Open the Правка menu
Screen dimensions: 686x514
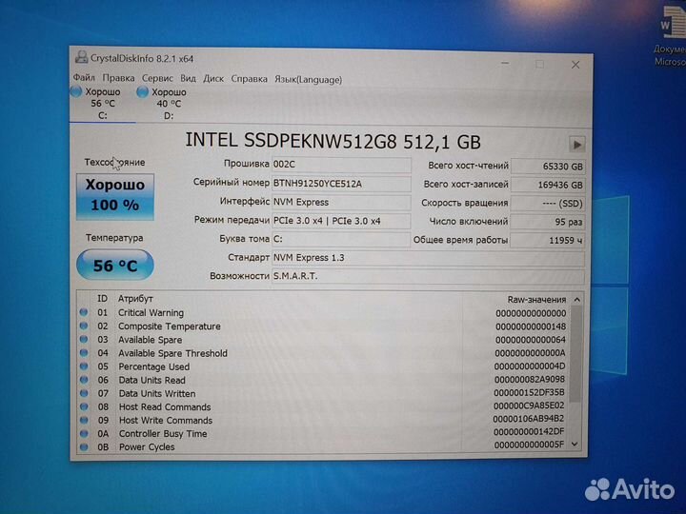(x=118, y=78)
